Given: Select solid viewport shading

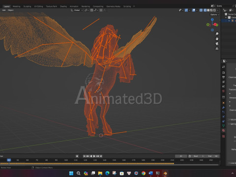Looking at the screenshot, I should 208,10.
